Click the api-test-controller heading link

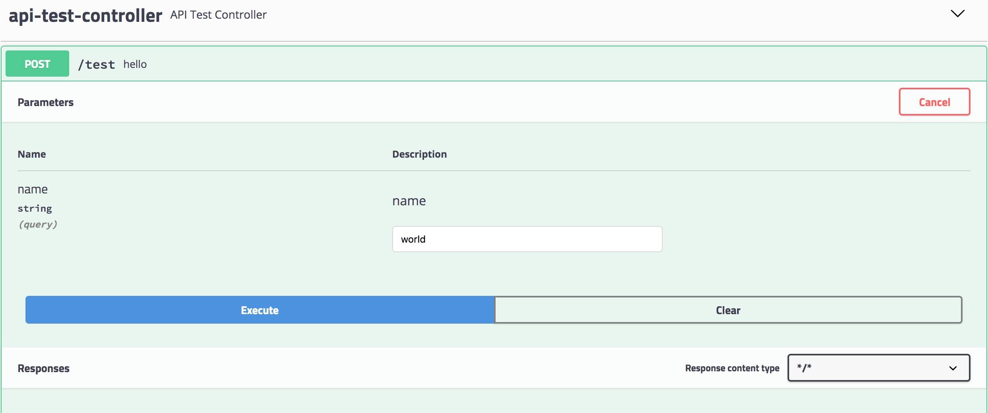coord(85,16)
